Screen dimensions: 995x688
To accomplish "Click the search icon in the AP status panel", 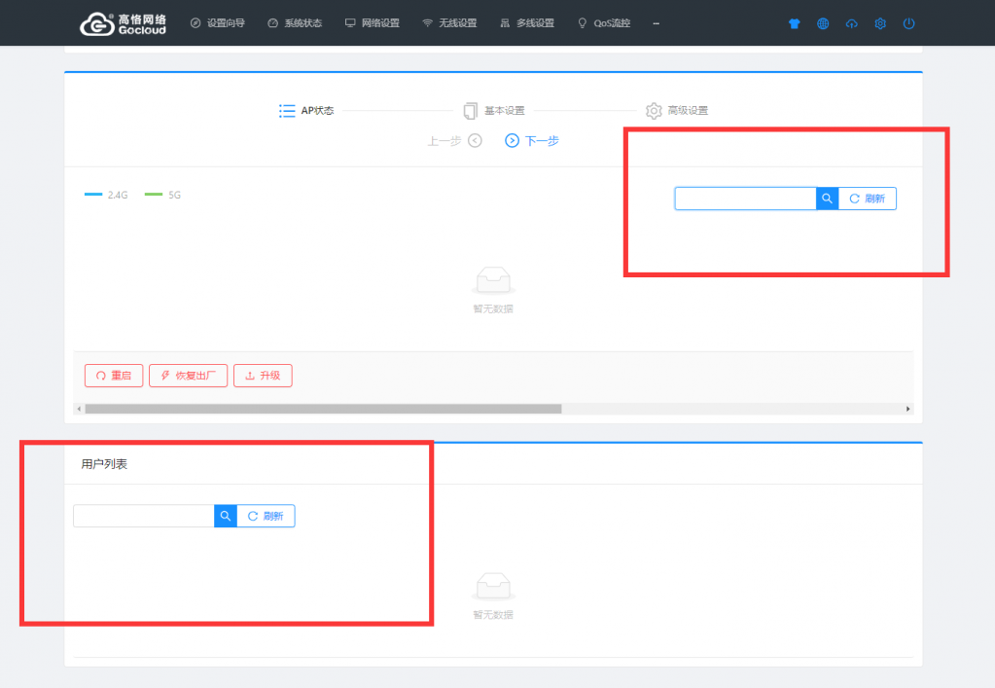I will (x=827, y=199).
